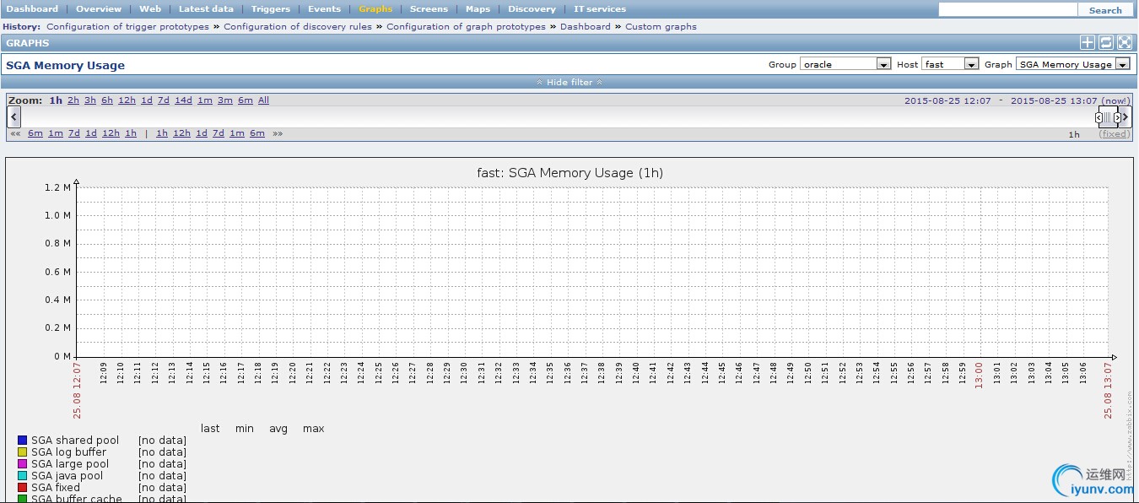Set zoom to 1d
1139x503 pixels.
147,100
